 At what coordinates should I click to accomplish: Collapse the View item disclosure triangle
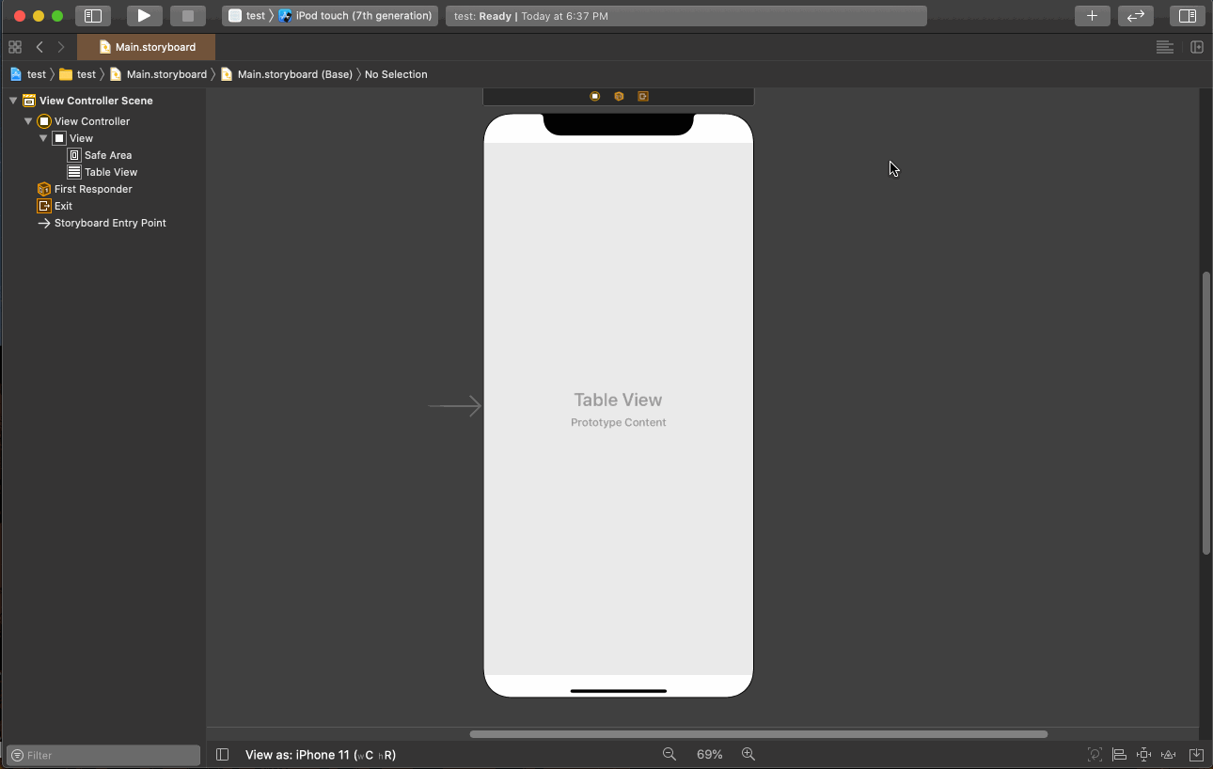click(43, 138)
